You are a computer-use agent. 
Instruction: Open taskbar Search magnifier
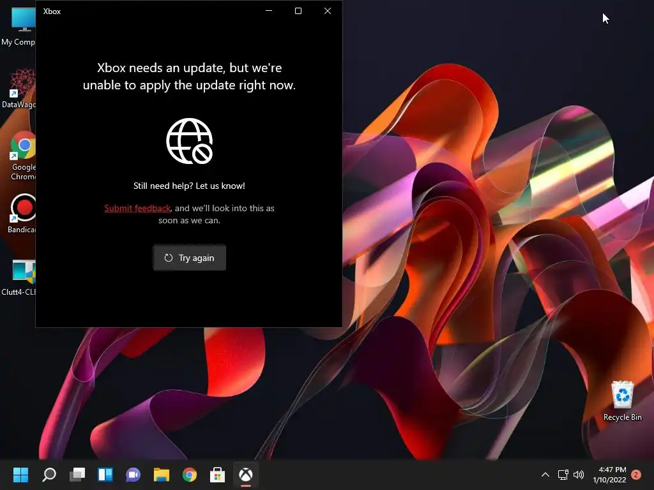[x=49, y=475]
